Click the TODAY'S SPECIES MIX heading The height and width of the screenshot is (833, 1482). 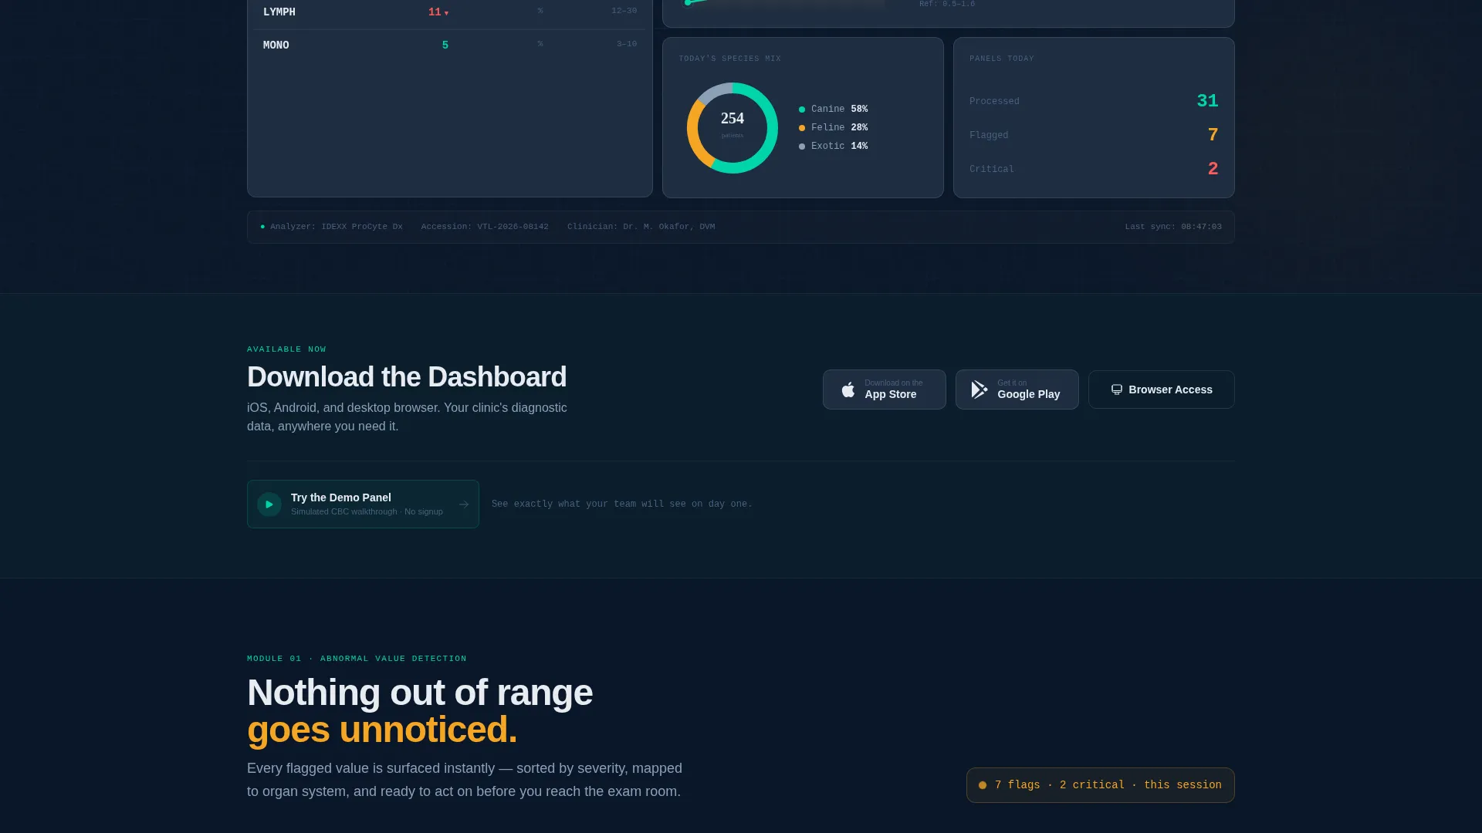tap(729, 59)
